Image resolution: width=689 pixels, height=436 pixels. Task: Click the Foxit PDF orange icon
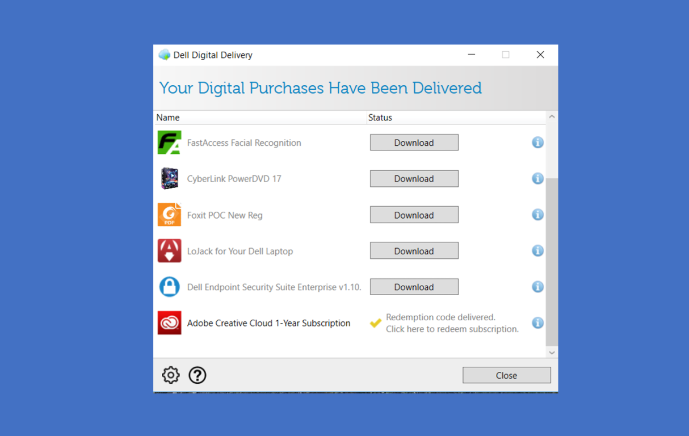[x=169, y=215]
